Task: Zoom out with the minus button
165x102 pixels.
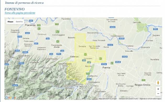Action: click(158, 93)
